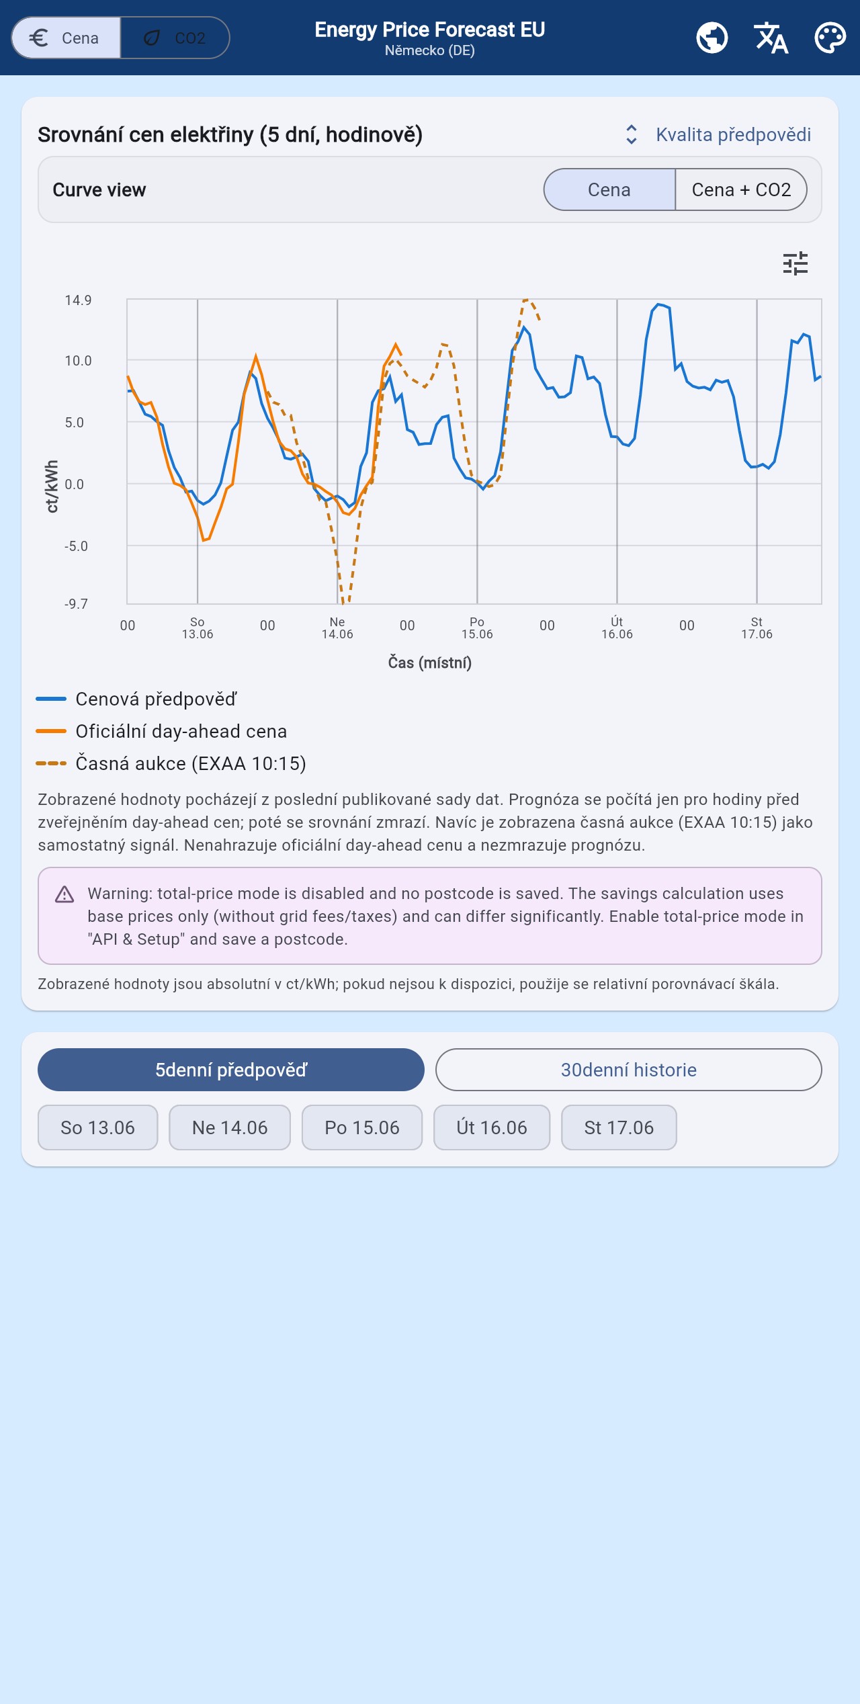The height and width of the screenshot is (1704, 860).
Task: Expand Kvalita předpovědi section
Action: 733,134
